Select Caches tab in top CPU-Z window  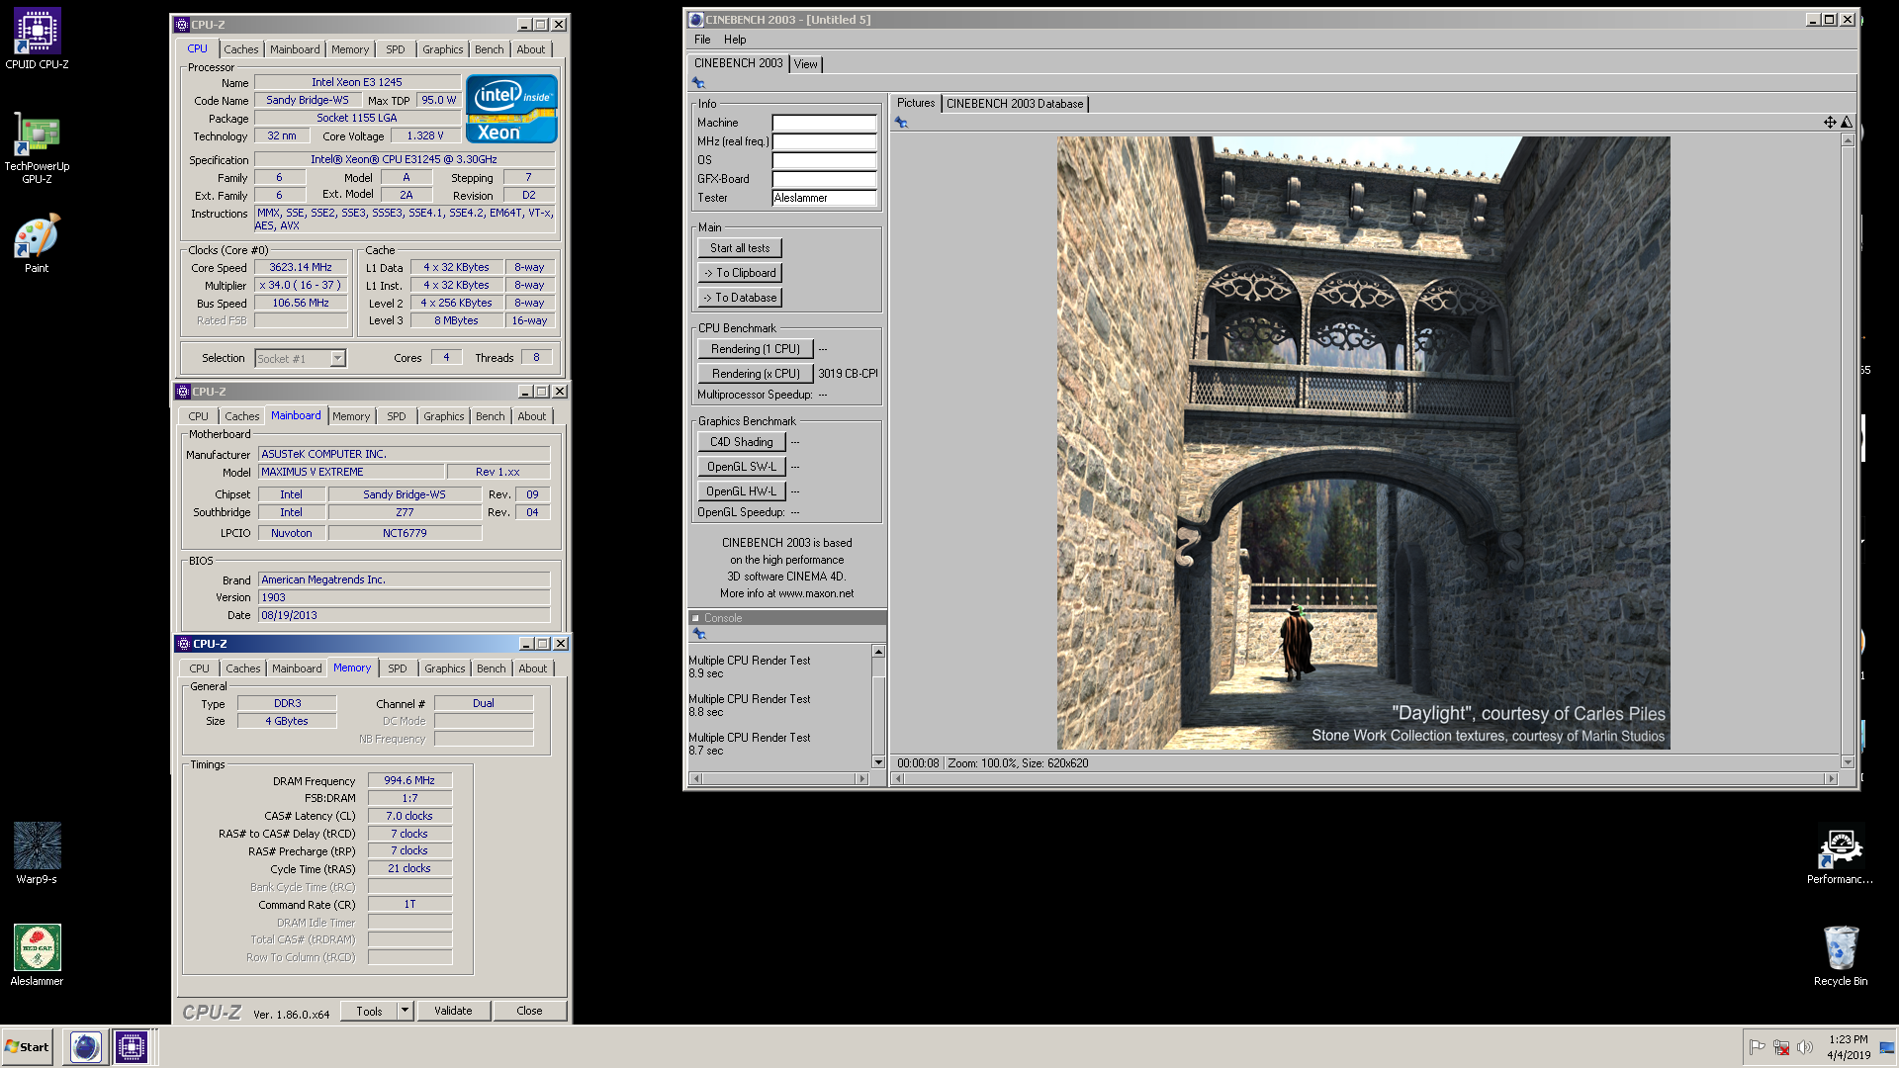tap(240, 49)
